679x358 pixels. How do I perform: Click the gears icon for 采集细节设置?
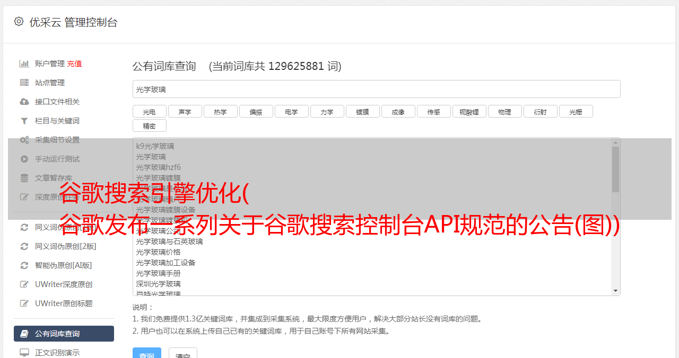24,140
